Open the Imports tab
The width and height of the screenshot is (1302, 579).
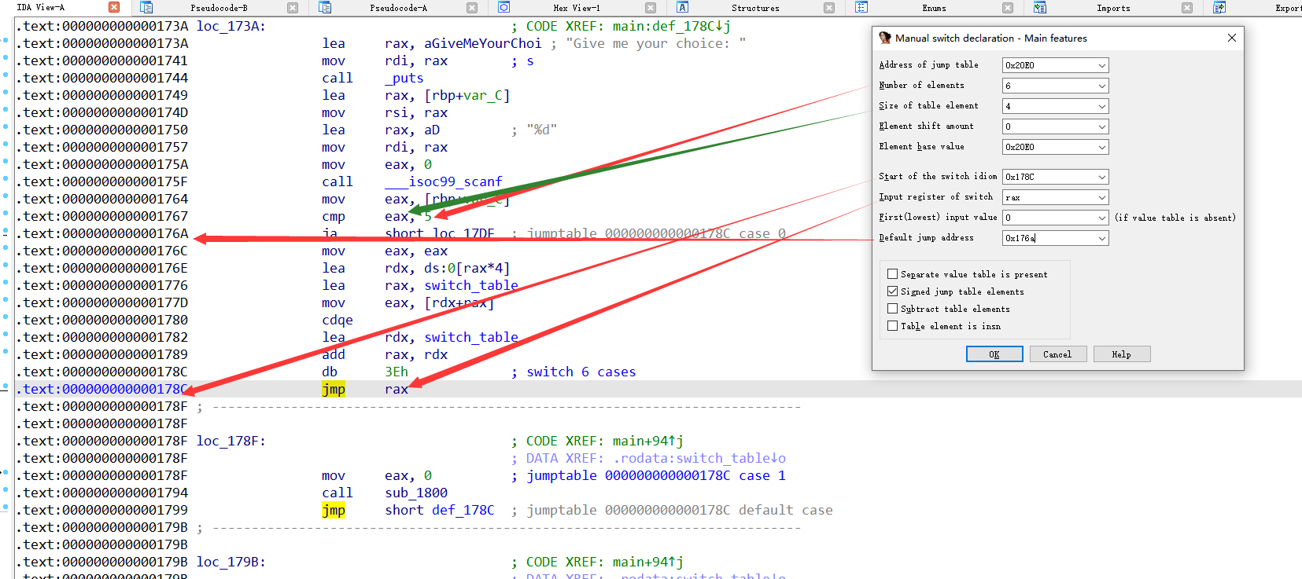(1113, 8)
